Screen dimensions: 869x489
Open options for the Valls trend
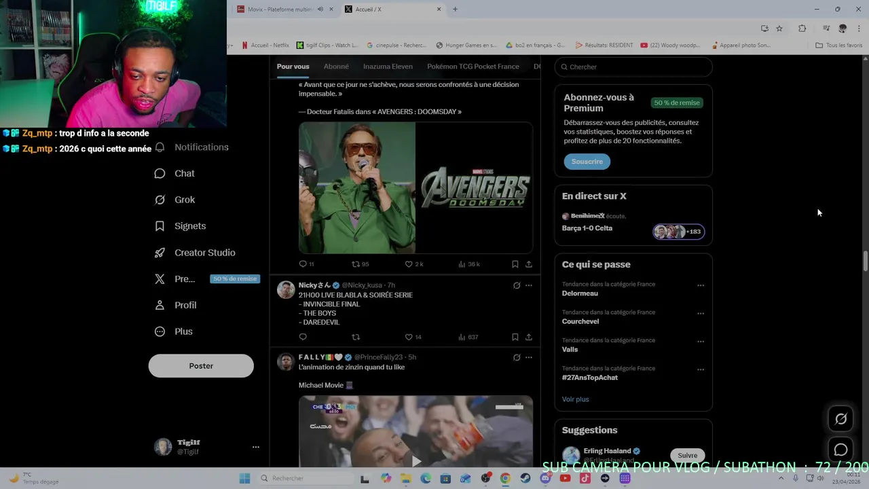701,342
